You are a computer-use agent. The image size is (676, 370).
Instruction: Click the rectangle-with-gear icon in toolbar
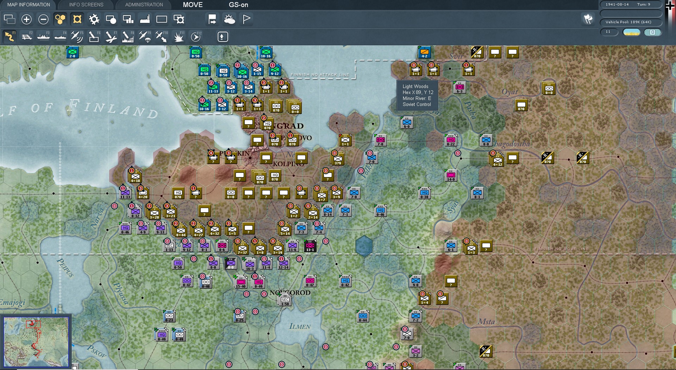[x=179, y=19]
